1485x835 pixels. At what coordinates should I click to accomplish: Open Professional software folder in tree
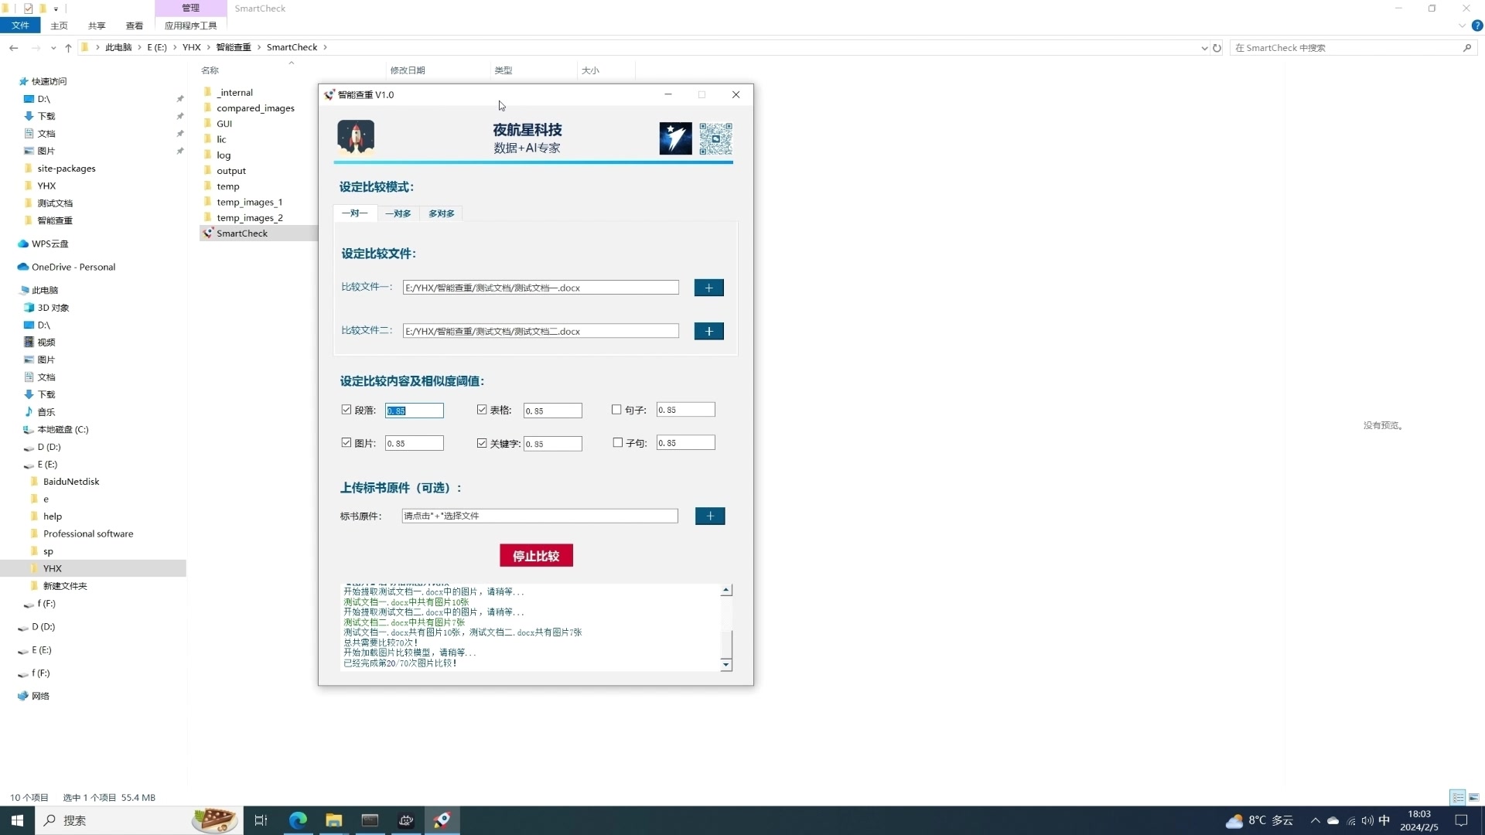(87, 533)
